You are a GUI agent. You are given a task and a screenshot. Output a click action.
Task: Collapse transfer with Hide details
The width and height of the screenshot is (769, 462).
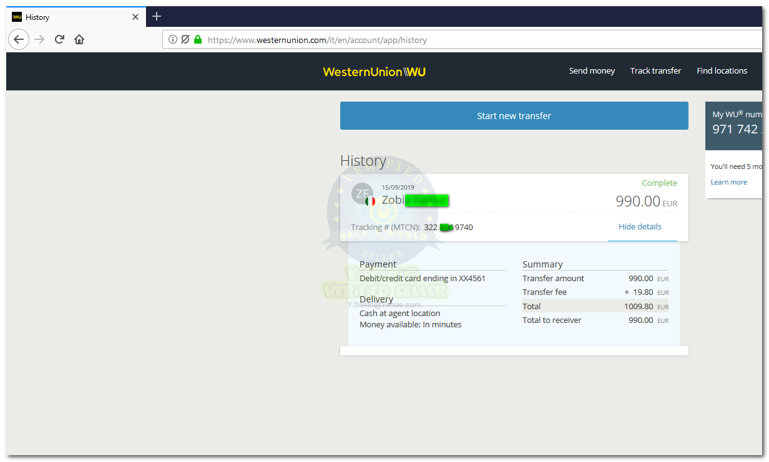(x=640, y=227)
